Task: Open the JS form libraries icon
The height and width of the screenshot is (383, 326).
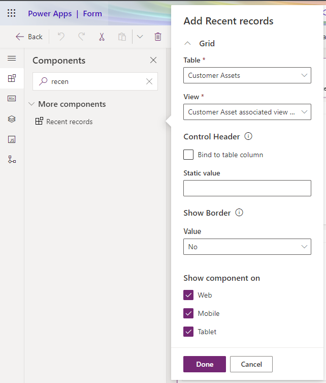Action: tap(12, 139)
